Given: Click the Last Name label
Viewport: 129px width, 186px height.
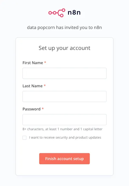Looking at the screenshot, I should (x=33, y=86).
